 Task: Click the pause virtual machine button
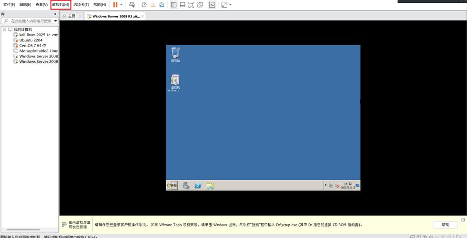(115, 5)
